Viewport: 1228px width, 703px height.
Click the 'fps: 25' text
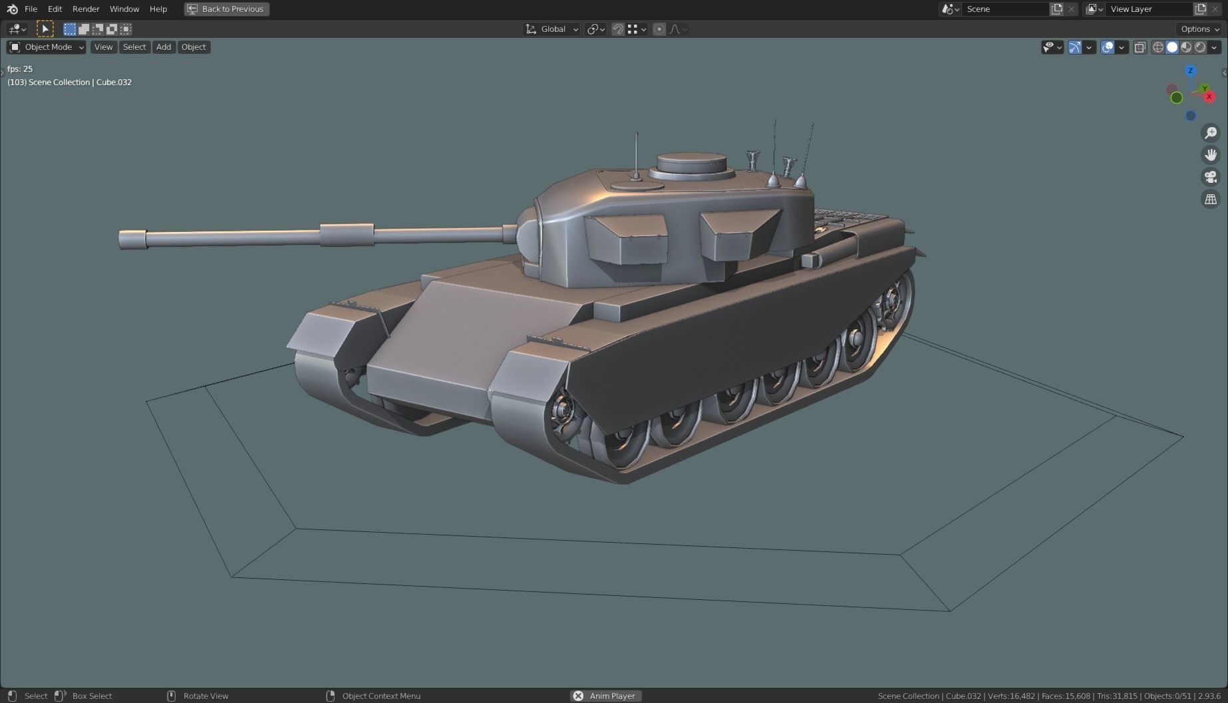20,69
